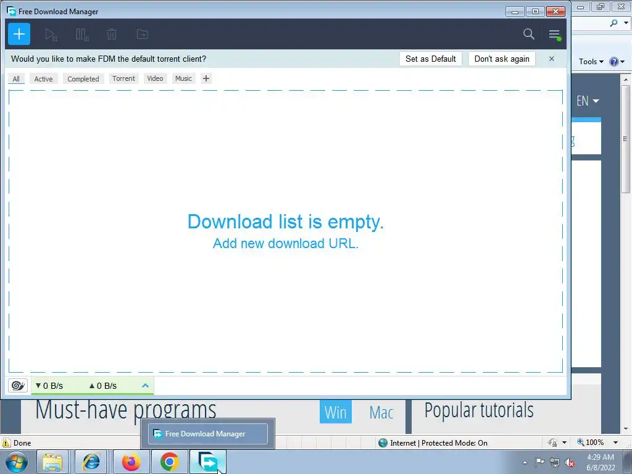Open the Tools menu in Internet Explorer

click(x=591, y=62)
